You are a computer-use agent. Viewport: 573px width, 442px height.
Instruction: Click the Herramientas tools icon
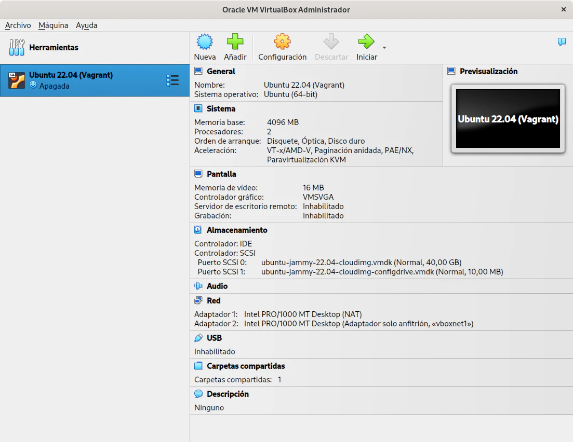[x=17, y=48]
